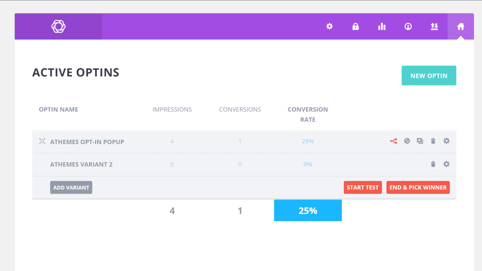Open the accounts icon in header
The width and height of the screenshot is (482, 271).
(408, 26)
